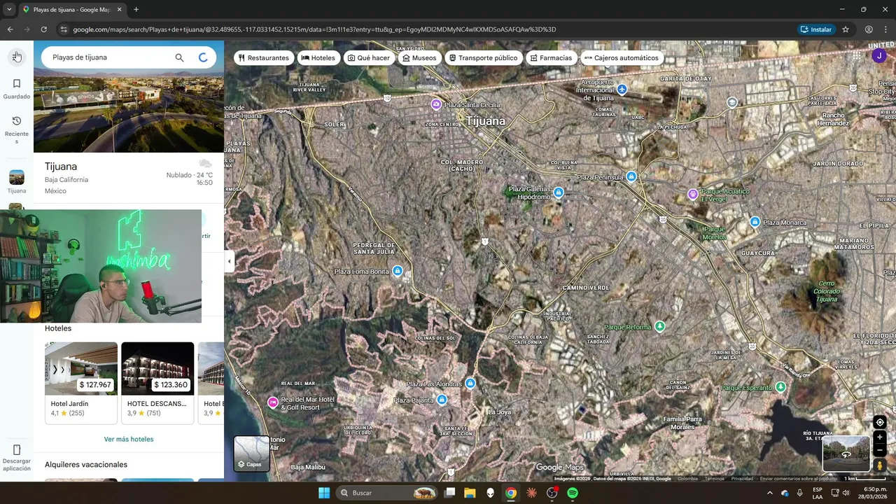Click the Parque Morelos label
This screenshot has width=896, height=504.
click(715, 233)
